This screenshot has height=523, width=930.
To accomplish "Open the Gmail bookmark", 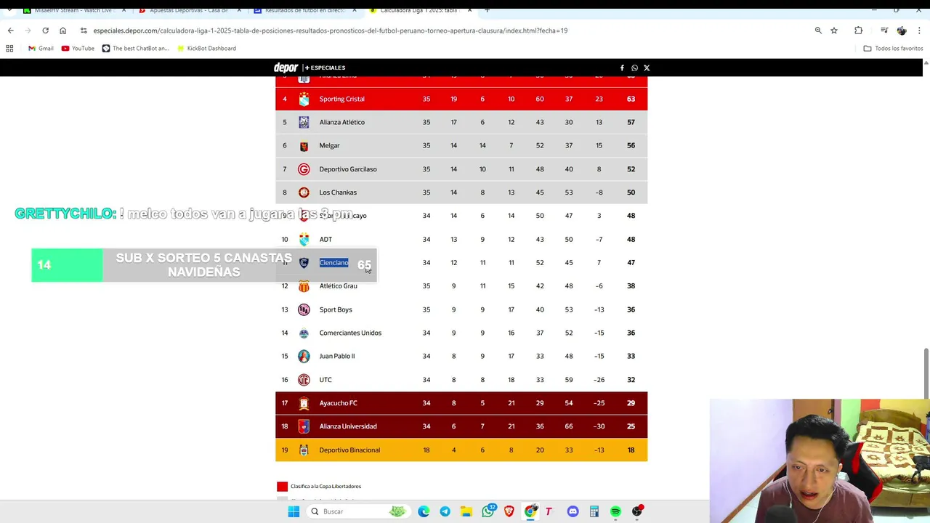I will pos(41,48).
